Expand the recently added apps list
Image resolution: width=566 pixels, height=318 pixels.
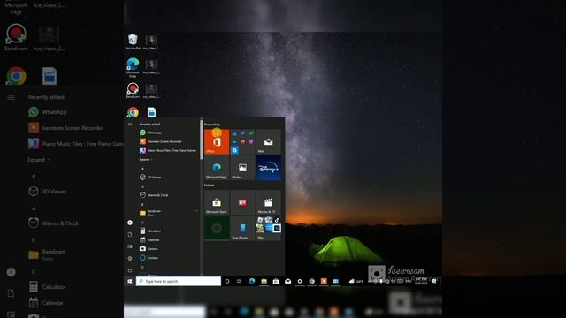click(145, 159)
